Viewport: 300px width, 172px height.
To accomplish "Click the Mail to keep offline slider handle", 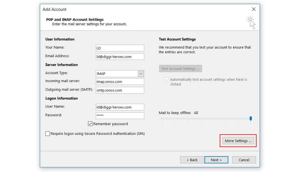I will pos(251,118).
